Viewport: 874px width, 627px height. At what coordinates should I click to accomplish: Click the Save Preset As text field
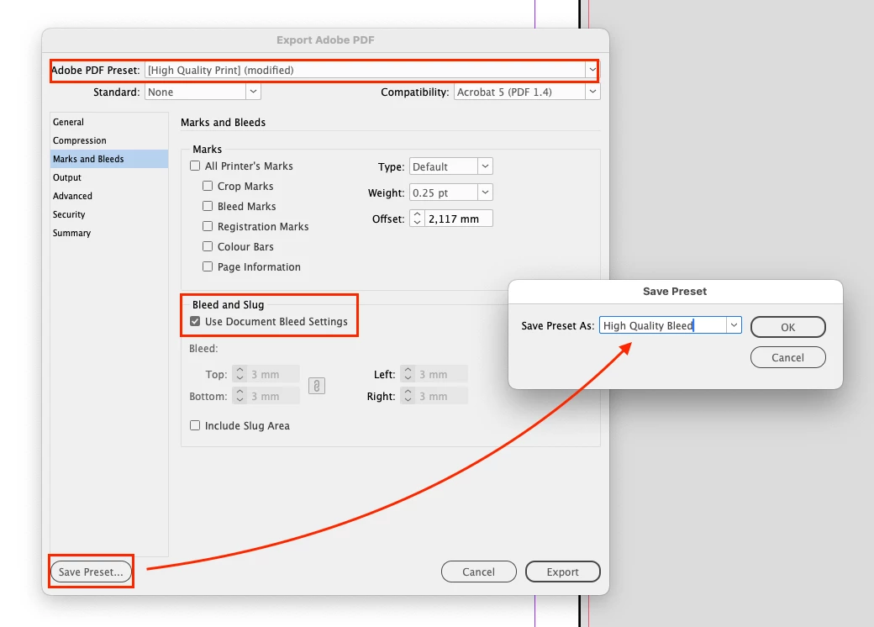(663, 325)
